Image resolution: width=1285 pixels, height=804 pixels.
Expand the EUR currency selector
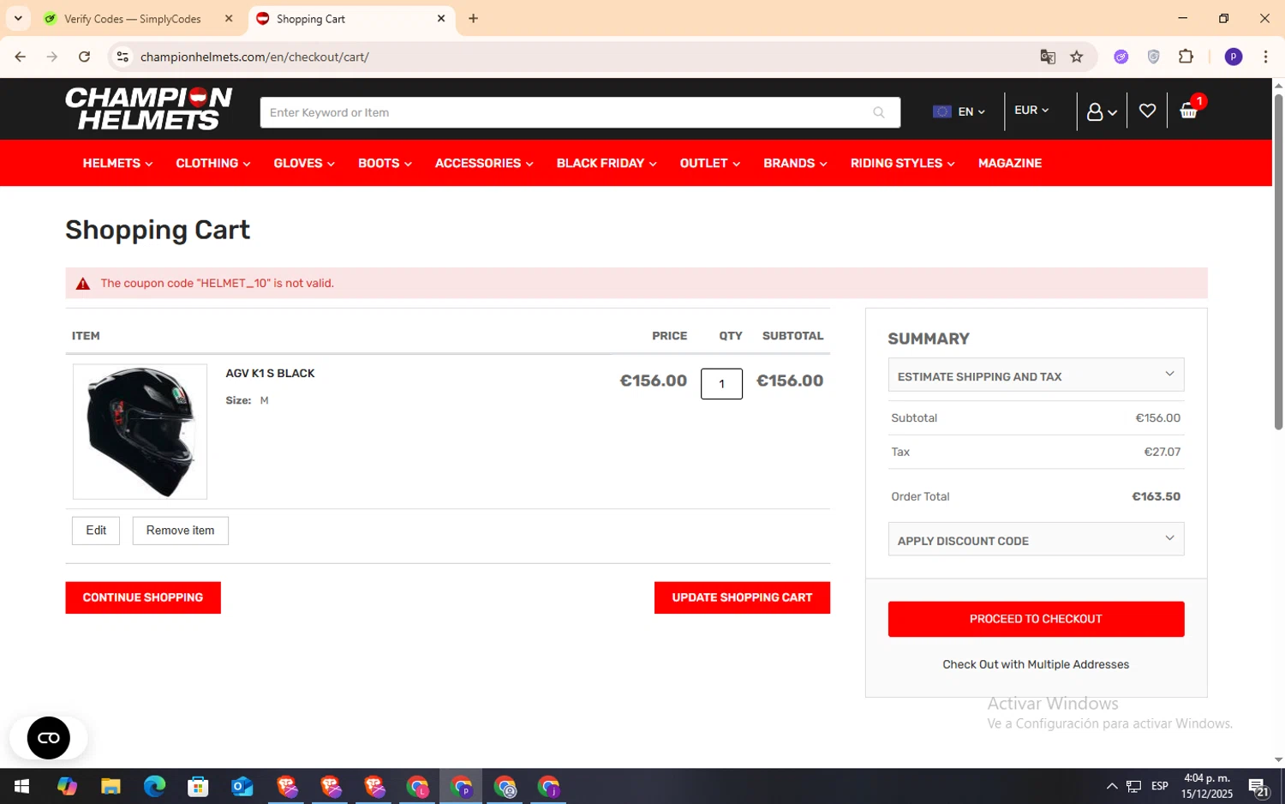[x=1031, y=111]
